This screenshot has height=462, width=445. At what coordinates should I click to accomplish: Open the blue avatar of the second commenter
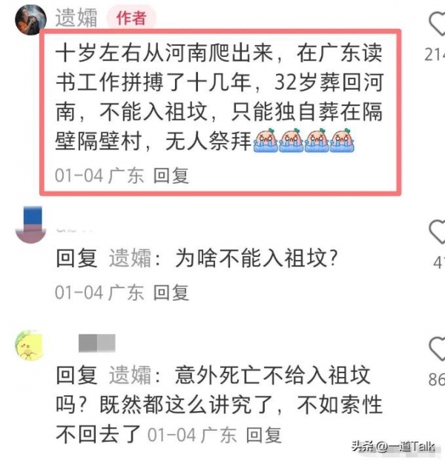click(x=30, y=225)
